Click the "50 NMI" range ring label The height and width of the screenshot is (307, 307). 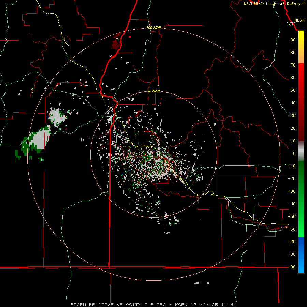153,91
